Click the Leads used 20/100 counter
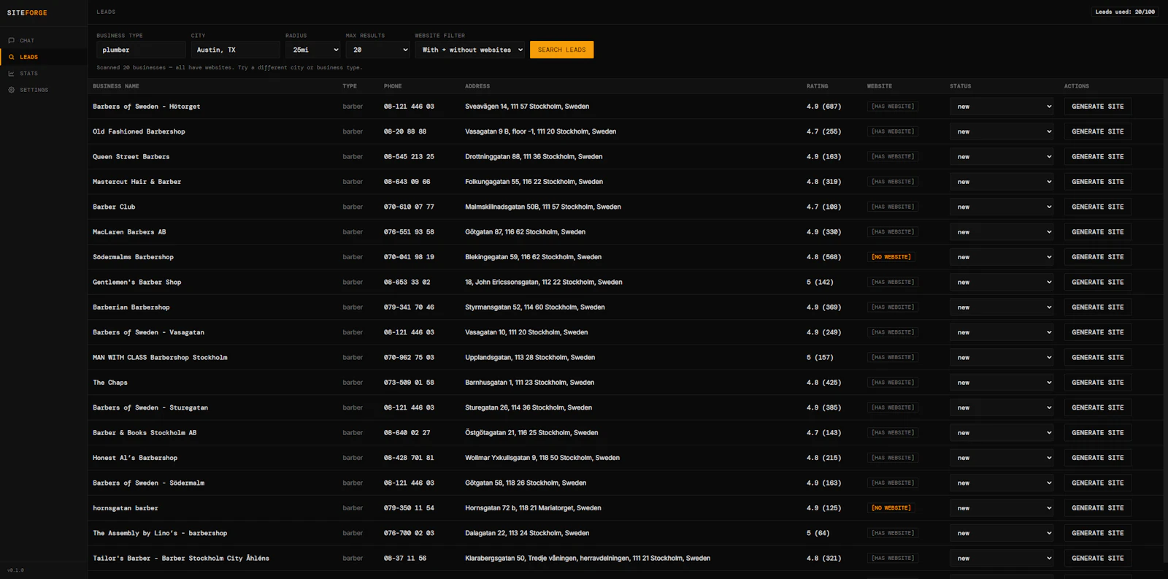 pyautogui.click(x=1125, y=12)
